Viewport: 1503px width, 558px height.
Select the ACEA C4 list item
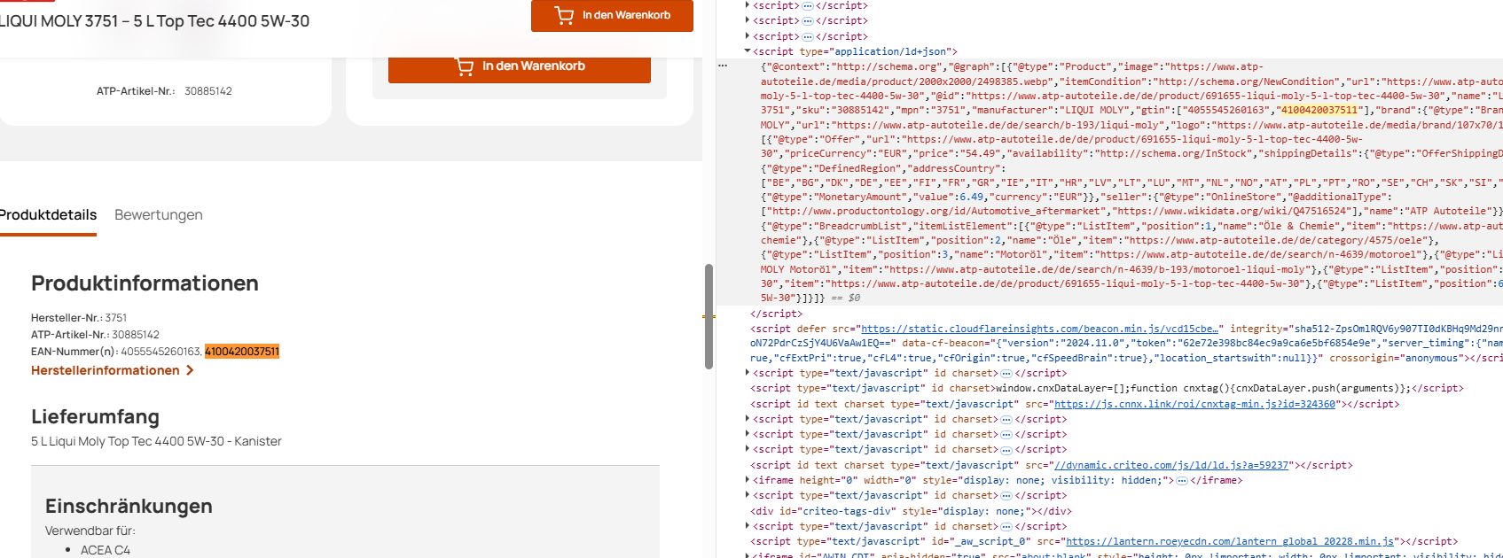(x=106, y=550)
